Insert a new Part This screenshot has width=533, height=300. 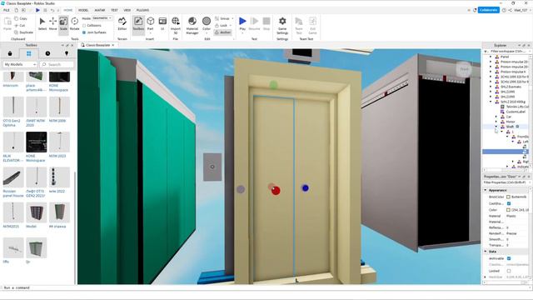pyautogui.click(x=150, y=24)
